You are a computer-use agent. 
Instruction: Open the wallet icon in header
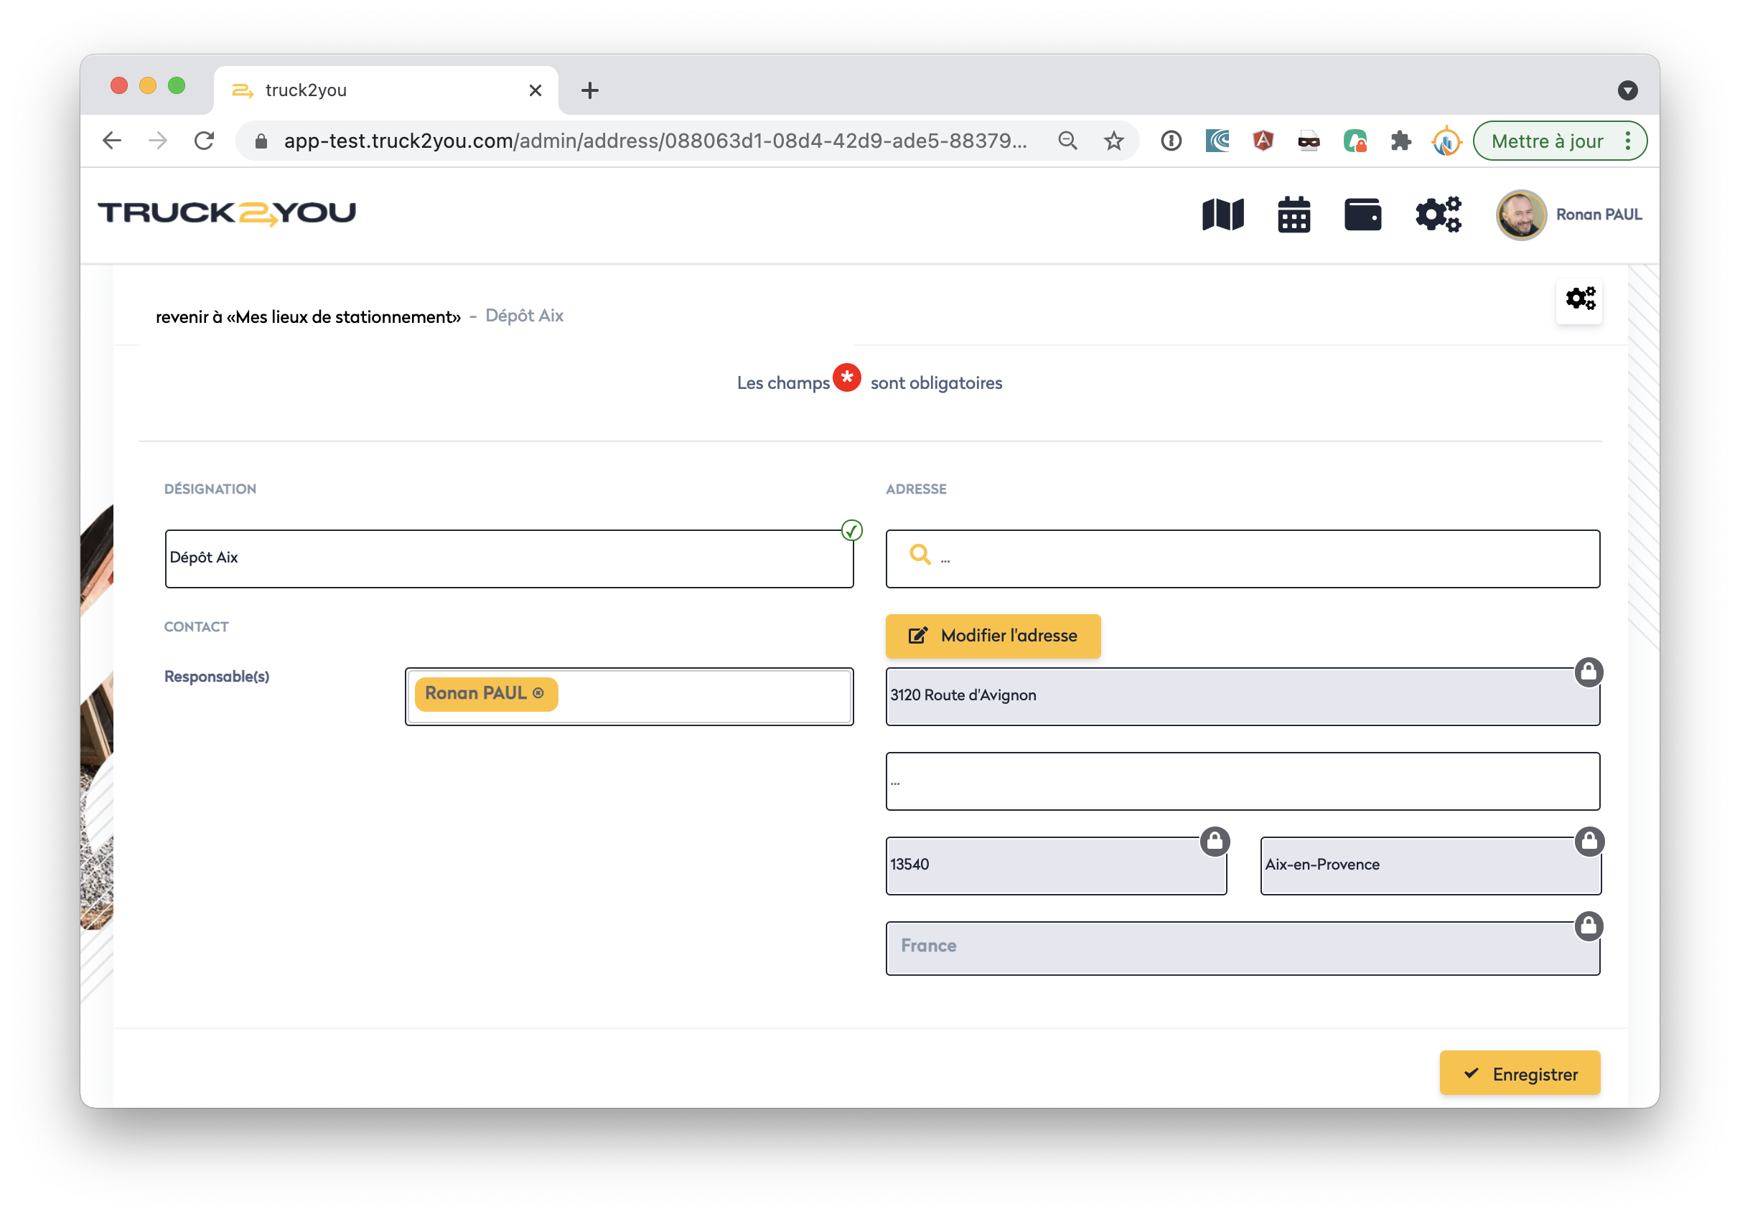pyautogui.click(x=1362, y=215)
